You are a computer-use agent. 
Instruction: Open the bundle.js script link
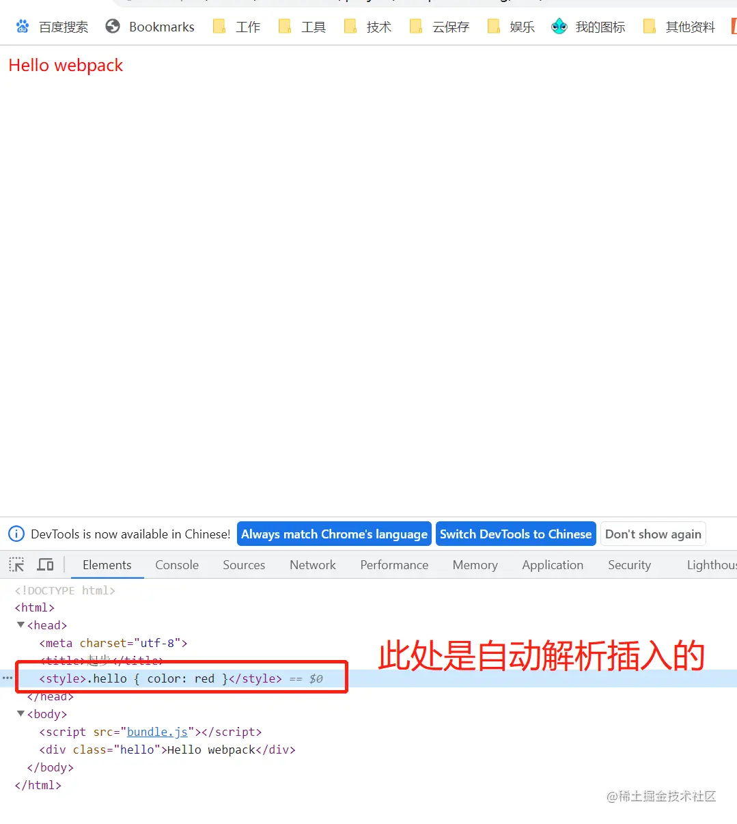pyautogui.click(x=157, y=732)
